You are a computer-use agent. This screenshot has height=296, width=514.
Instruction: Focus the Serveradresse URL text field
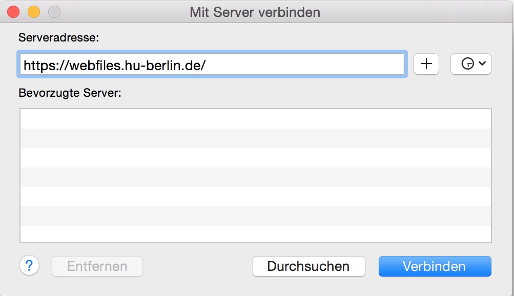click(x=212, y=65)
